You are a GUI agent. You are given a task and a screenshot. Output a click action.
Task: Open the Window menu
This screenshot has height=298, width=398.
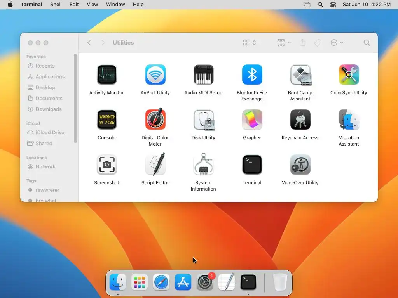tap(115, 5)
